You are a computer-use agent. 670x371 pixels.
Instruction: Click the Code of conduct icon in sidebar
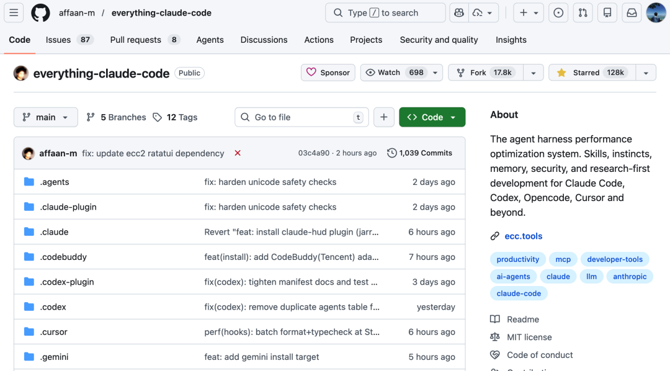(x=494, y=355)
